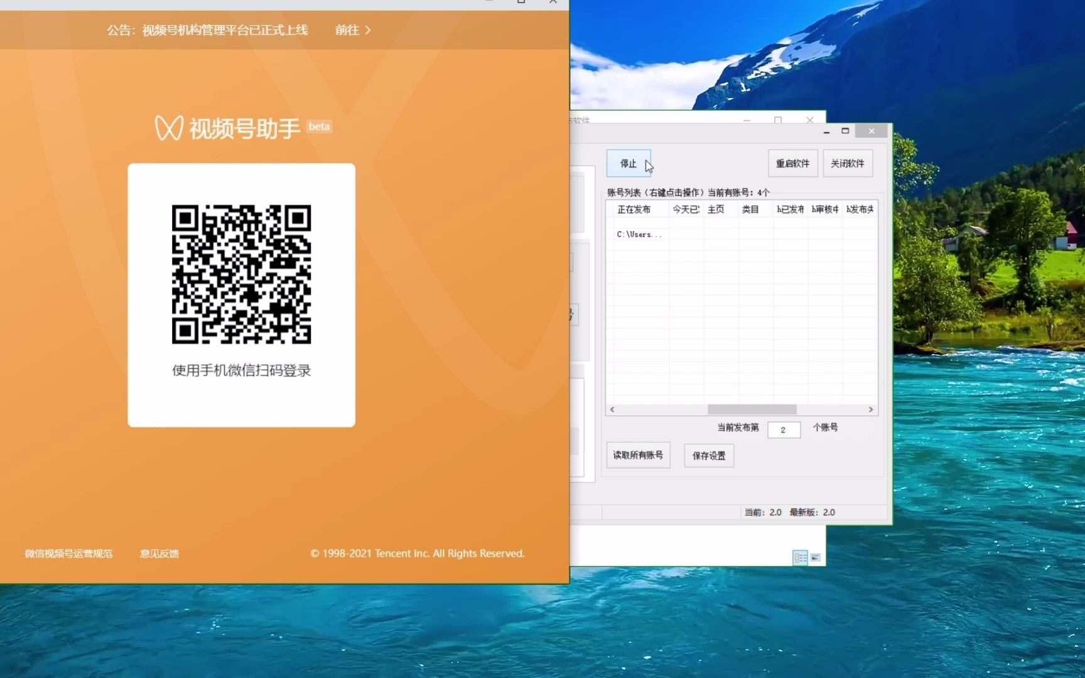
Task: Click the arrow icon after 前往 link
Action: click(x=369, y=30)
